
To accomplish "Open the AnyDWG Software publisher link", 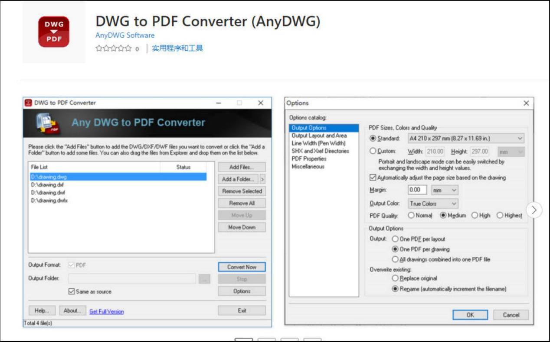I will [x=125, y=35].
